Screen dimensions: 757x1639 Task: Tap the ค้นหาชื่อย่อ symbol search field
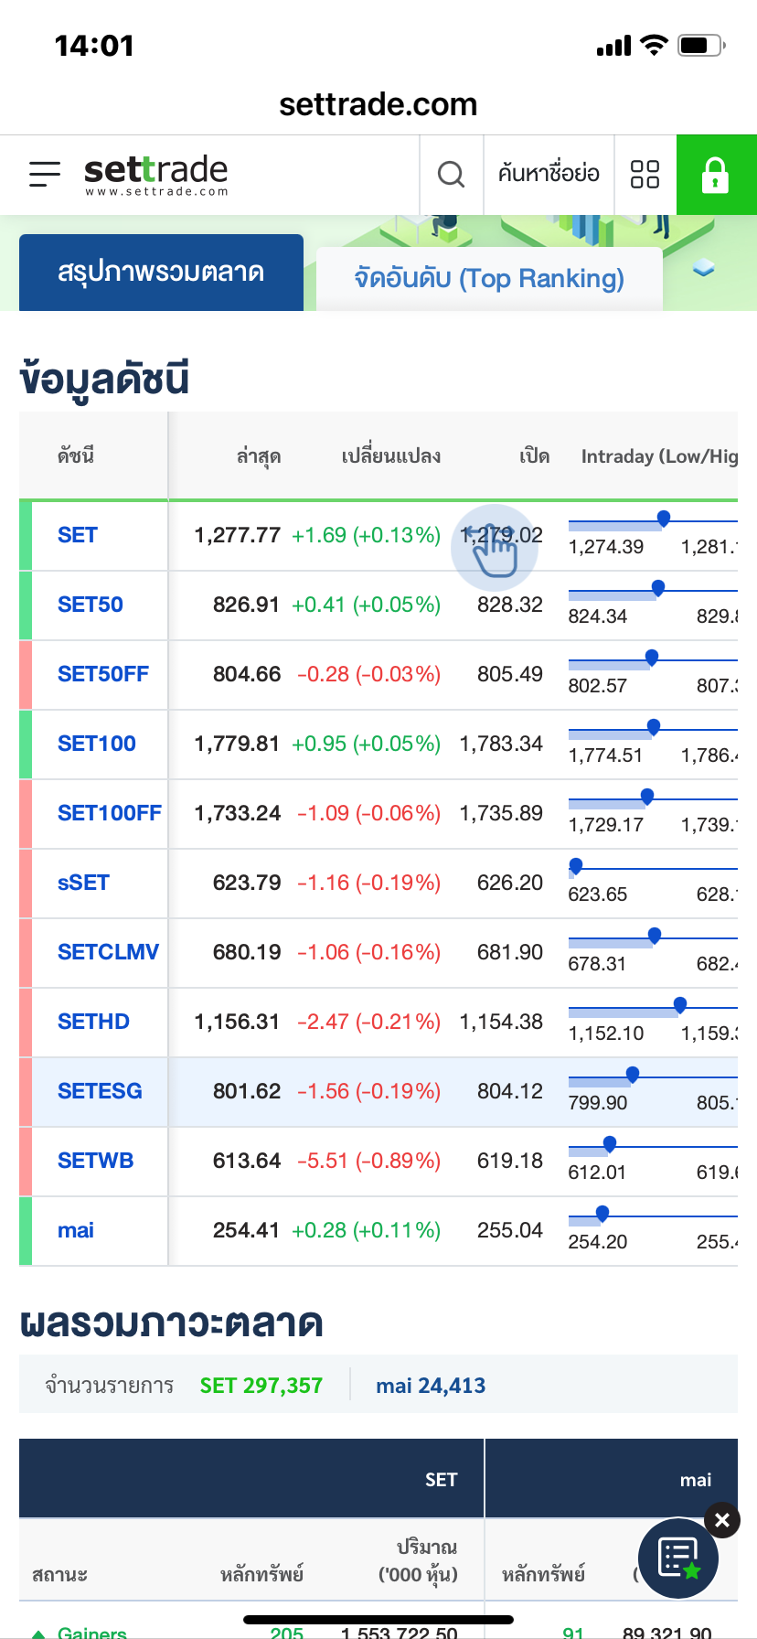(549, 174)
